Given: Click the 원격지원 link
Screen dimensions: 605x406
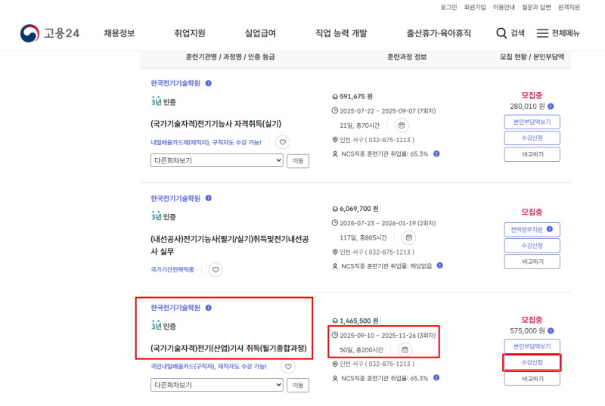Looking at the screenshot, I should click(x=569, y=8).
